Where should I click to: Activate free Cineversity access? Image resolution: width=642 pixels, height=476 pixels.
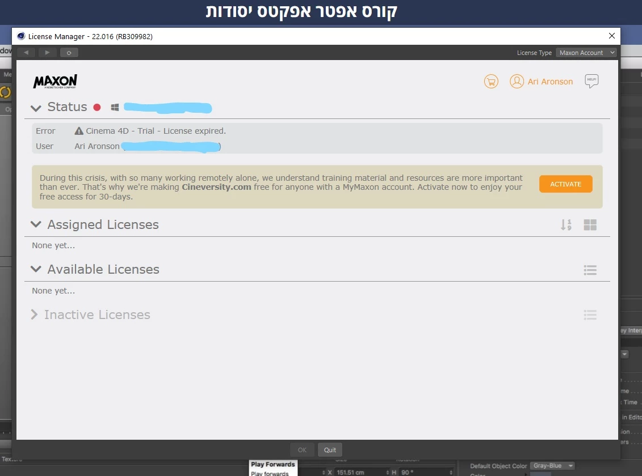[x=565, y=184]
